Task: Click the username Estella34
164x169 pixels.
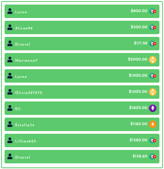Action: point(25,125)
